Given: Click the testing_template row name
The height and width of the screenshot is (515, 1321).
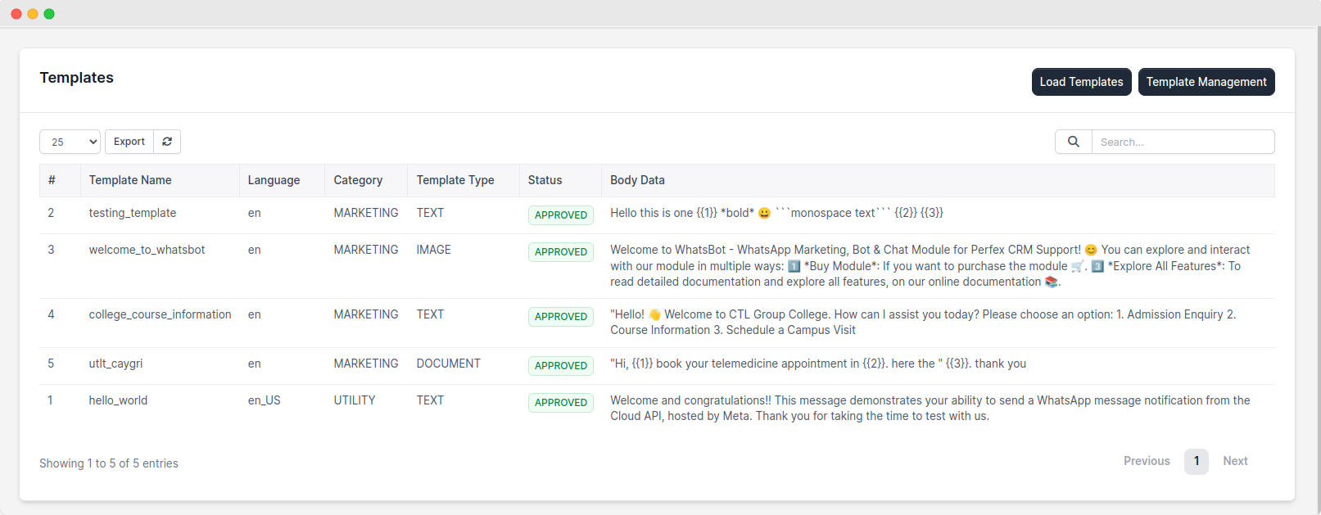Looking at the screenshot, I should (133, 213).
